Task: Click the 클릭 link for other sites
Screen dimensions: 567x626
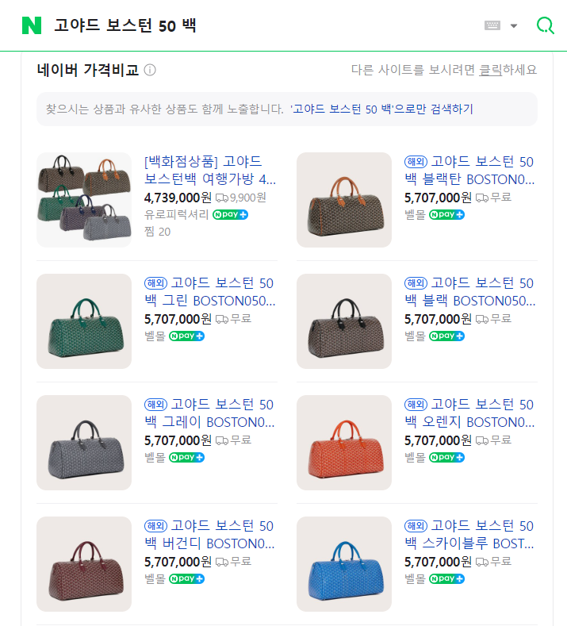Action: [490, 70]
